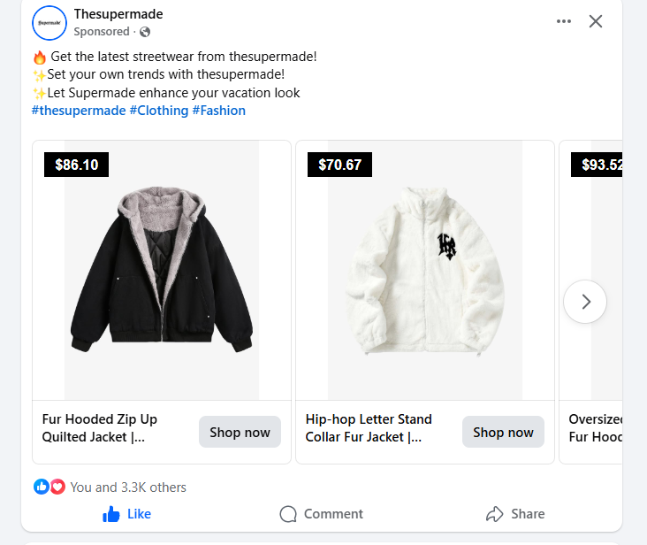The image size is (647, 545).
Task: Open the three-dot post options menu
Action: (x=564, y=21)
